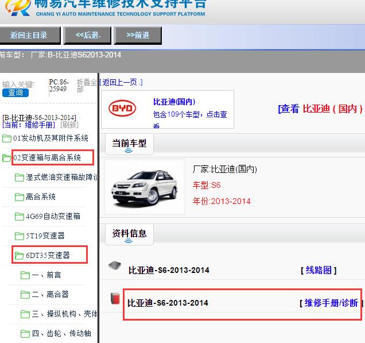Expand folder icon of 4G69自动变速箱
The width and height of the screenshot is (365, 343).
coord(20,217)
